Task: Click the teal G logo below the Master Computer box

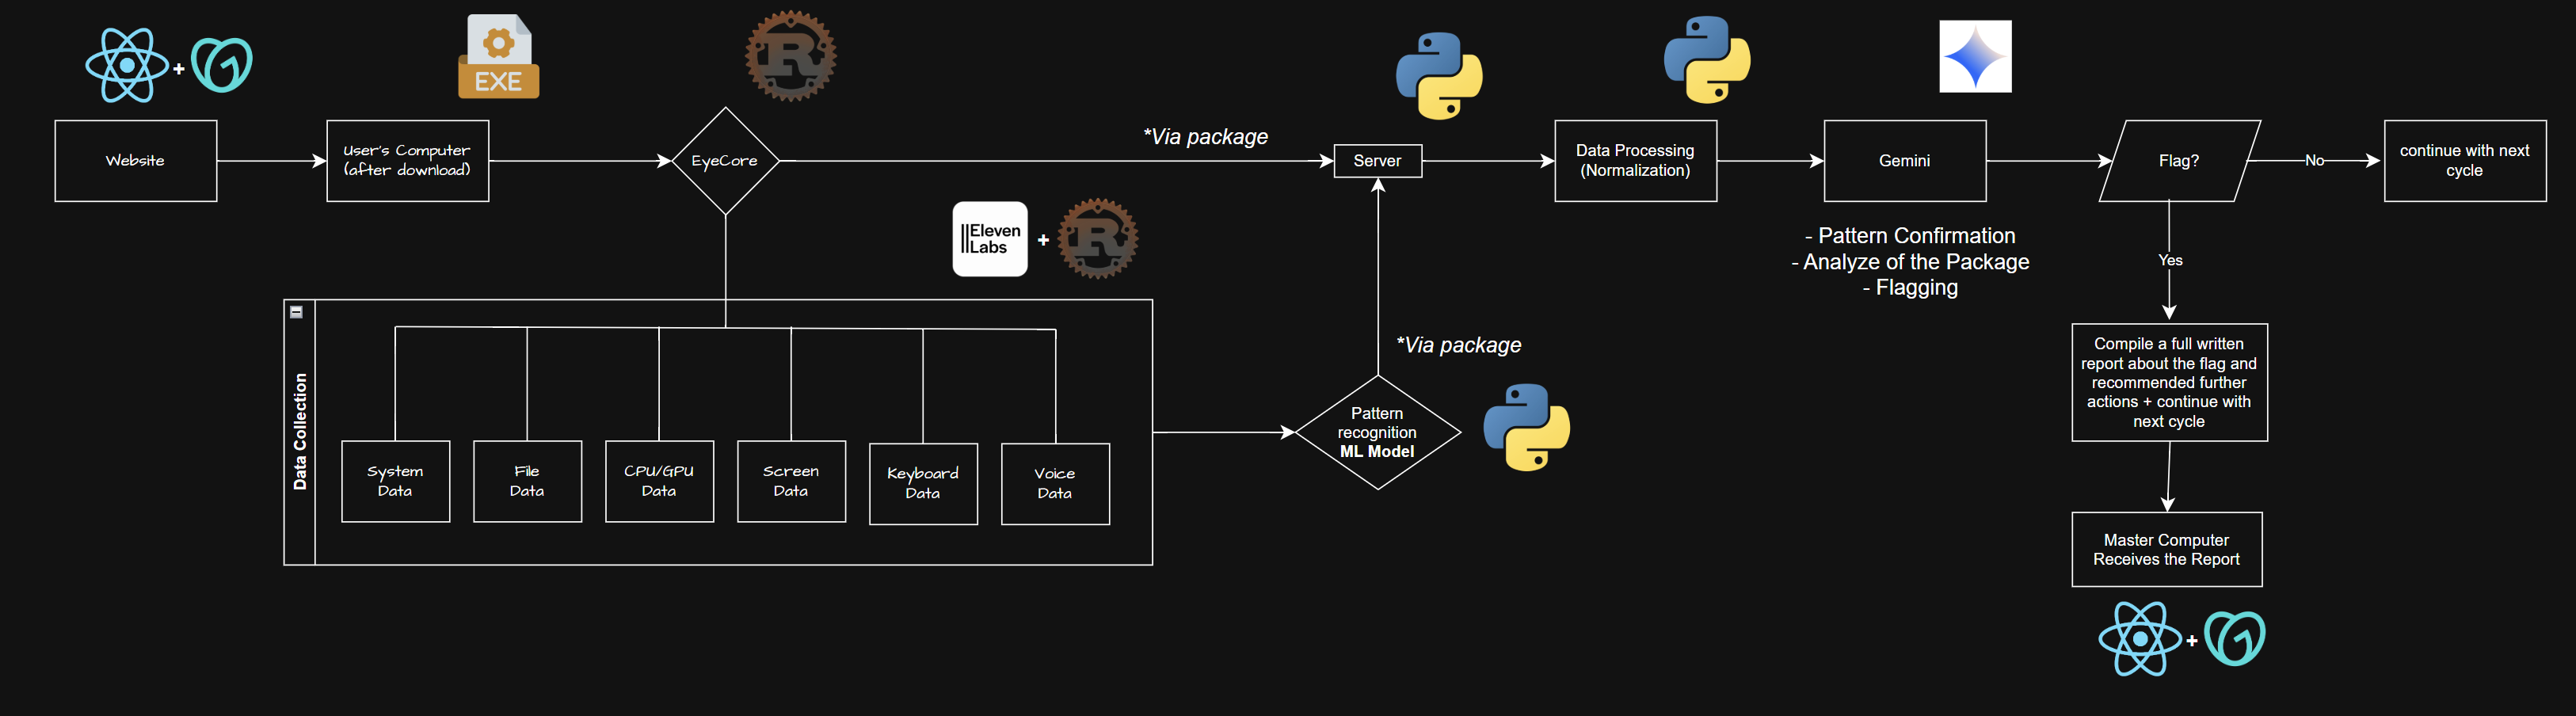Action: [2235, 639]
